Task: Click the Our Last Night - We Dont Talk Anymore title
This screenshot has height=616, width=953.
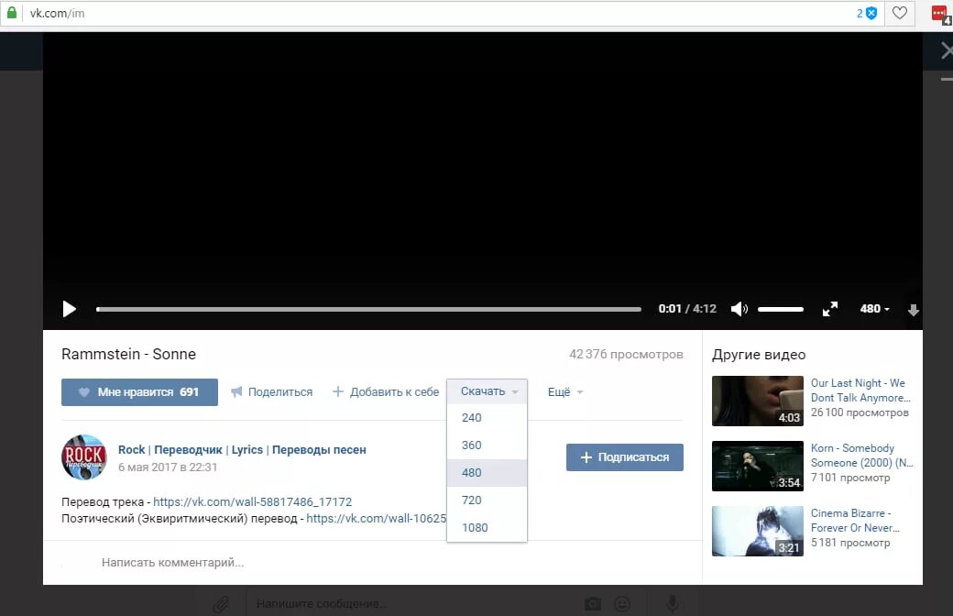Action: pyautogui.click(x=860, y=390)
